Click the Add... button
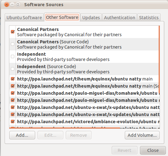 click(x=22, y=135)
